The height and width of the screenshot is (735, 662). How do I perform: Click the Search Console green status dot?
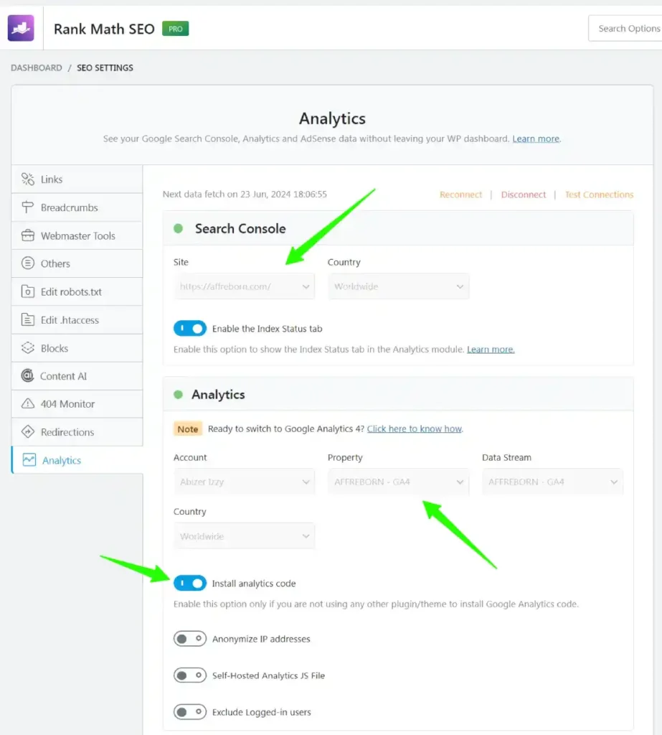[x=178, y=229]
